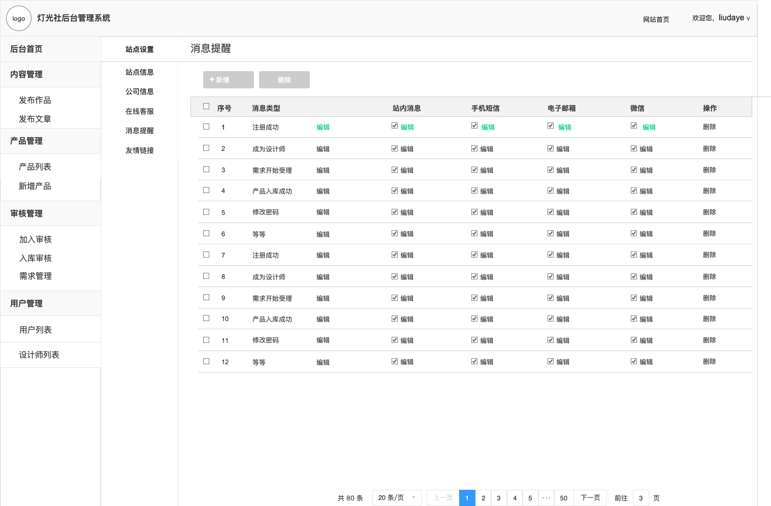Toggle the select-all checkbox in table header

206,106
